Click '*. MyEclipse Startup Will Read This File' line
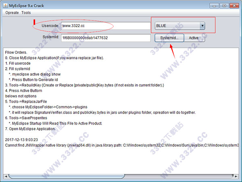 point(55,123)
